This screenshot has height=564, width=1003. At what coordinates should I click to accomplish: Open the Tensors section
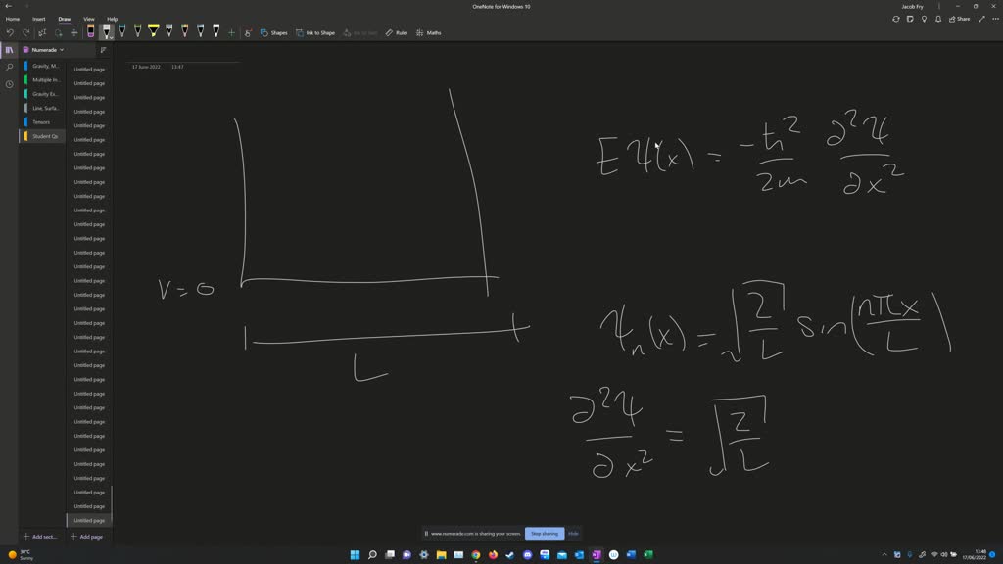[x=41, y=122]
